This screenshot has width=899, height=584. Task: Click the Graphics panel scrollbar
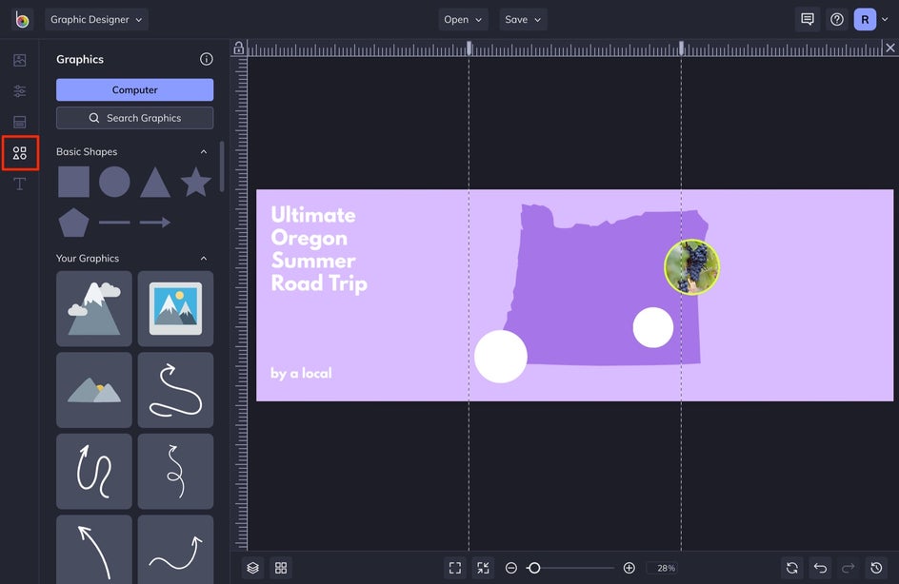222,166
